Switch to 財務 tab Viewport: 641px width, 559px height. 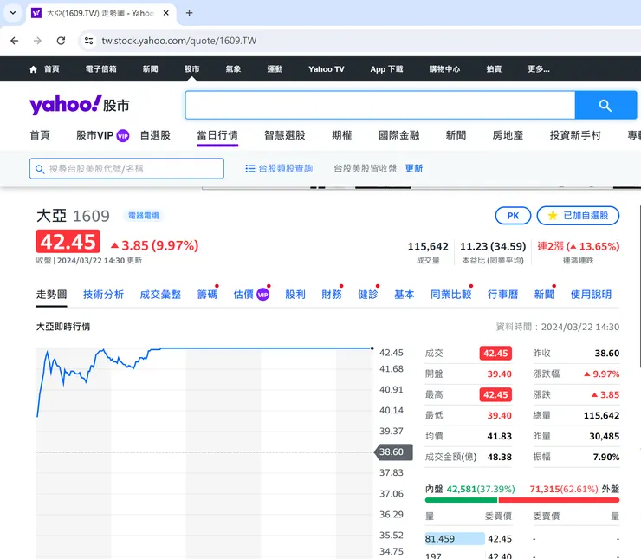pyautogui.click(x=332, y=295)
